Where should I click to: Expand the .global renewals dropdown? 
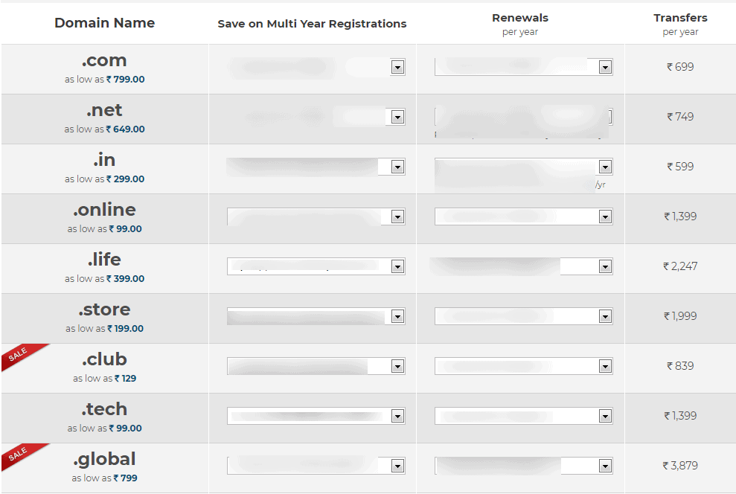(x=605, y=465)
